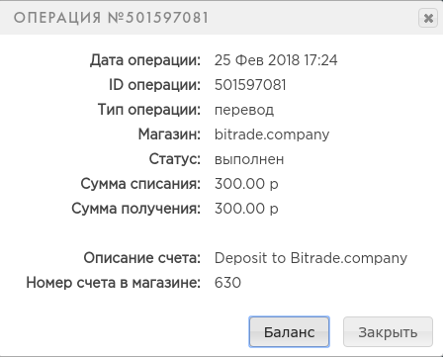Click the Тип операции label
The image size is (443, 357).
[149, 110]
